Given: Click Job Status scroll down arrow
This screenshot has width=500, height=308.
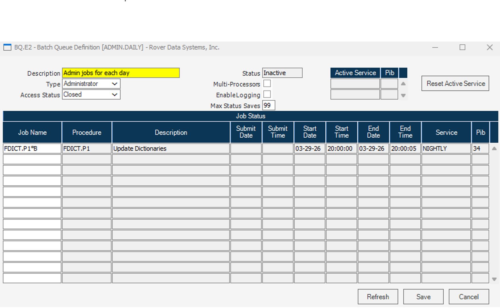Looking at the screenshot, I should pos(494,279).
